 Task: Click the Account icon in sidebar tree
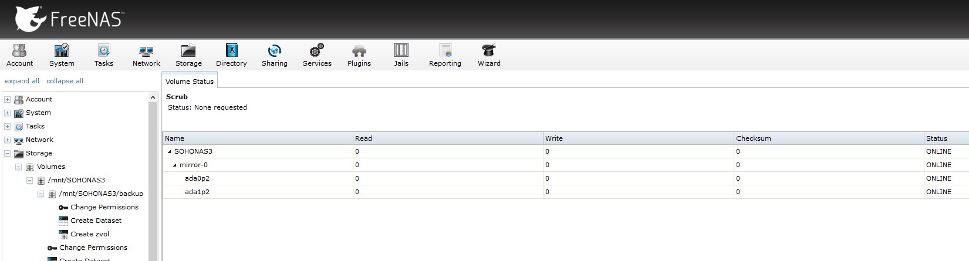tap(19, 100)
